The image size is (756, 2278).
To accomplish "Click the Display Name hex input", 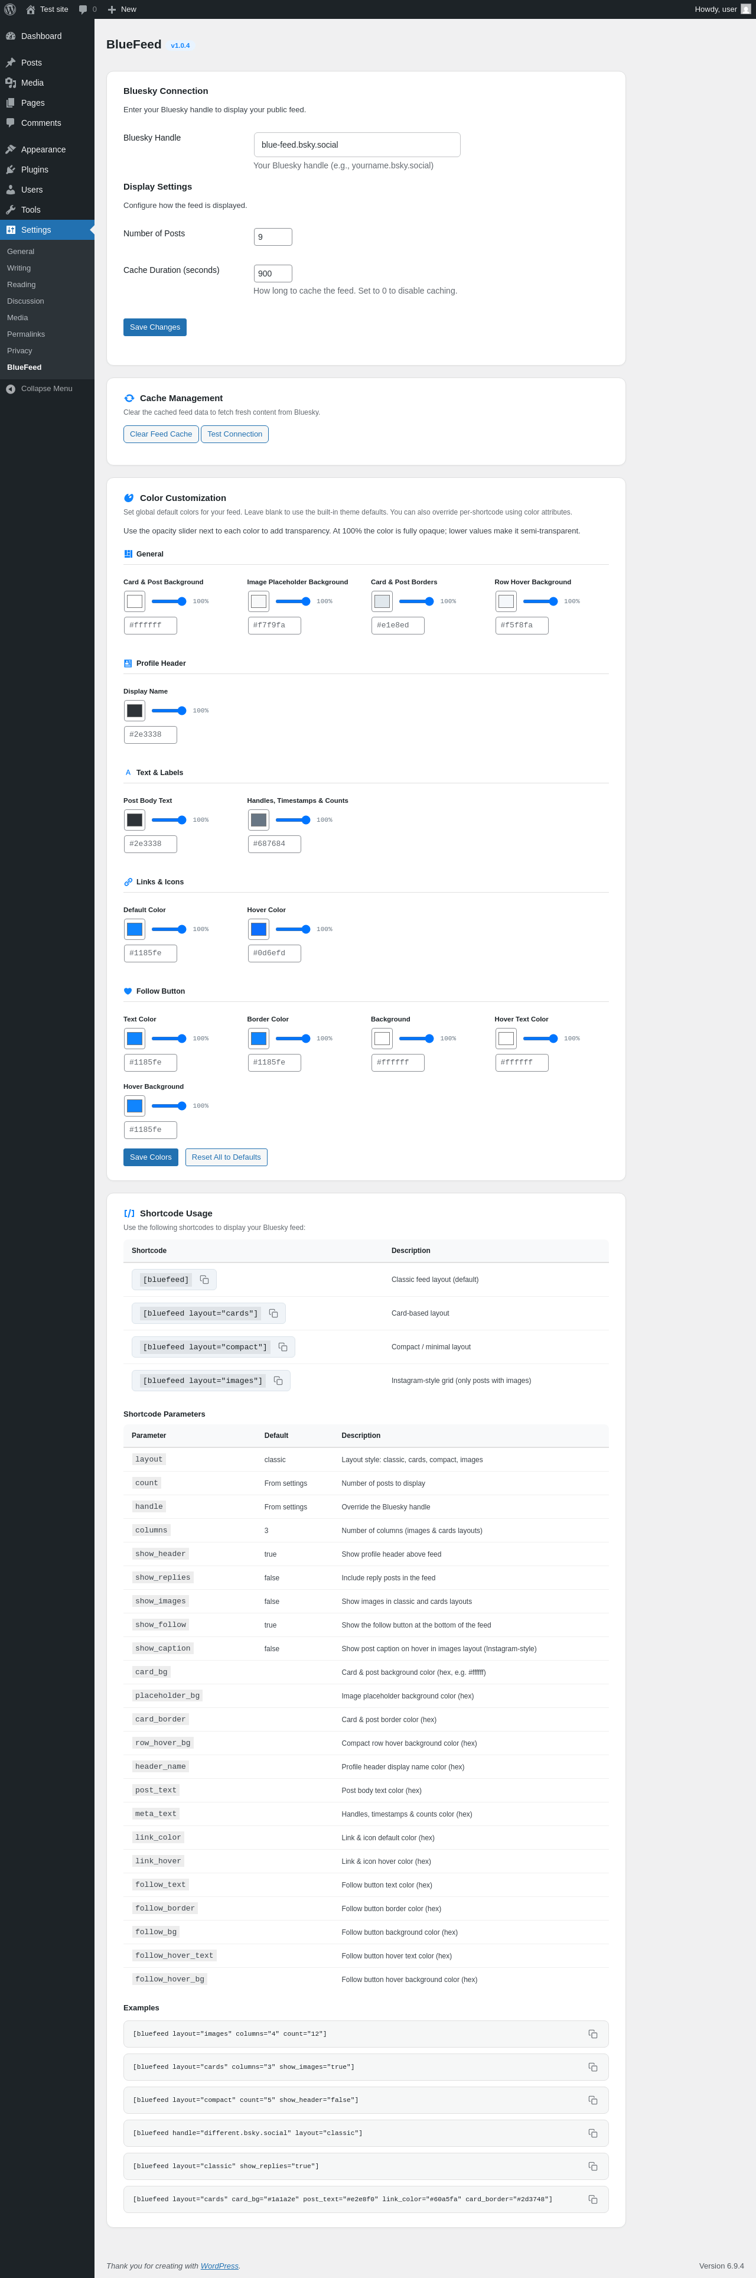I will (151, 735).
